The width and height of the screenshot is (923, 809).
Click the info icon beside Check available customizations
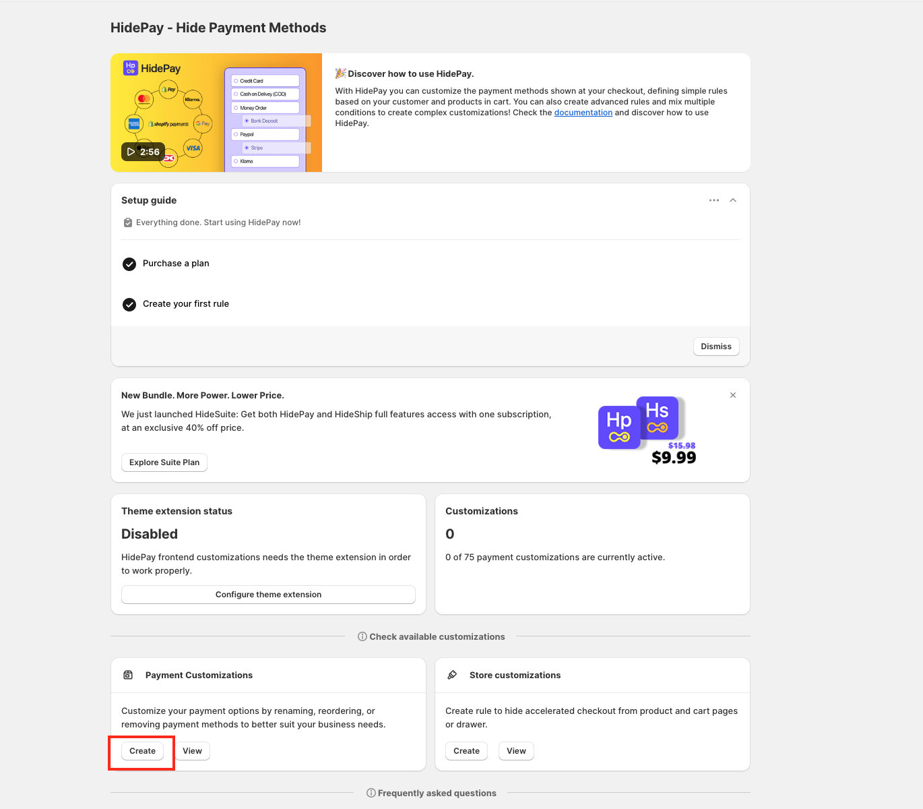[x=362, y=636]
